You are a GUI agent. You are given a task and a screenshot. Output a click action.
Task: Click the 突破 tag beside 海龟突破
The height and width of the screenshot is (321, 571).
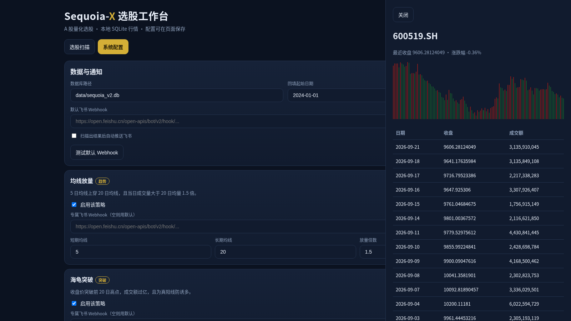pyautogui.click(x=102, y=280)
